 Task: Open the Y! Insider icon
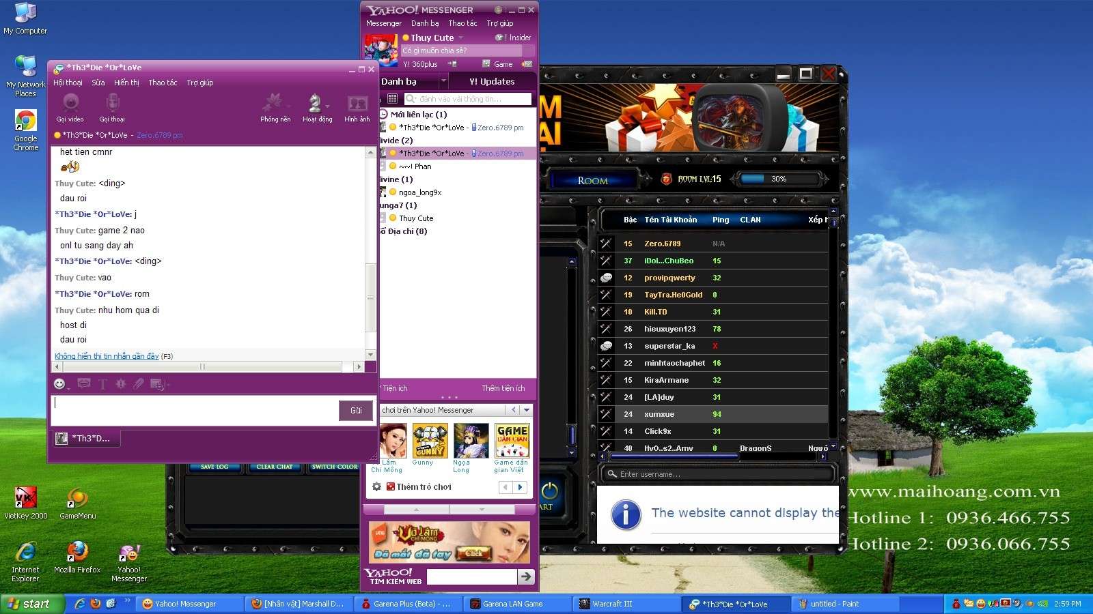point(501,38)
